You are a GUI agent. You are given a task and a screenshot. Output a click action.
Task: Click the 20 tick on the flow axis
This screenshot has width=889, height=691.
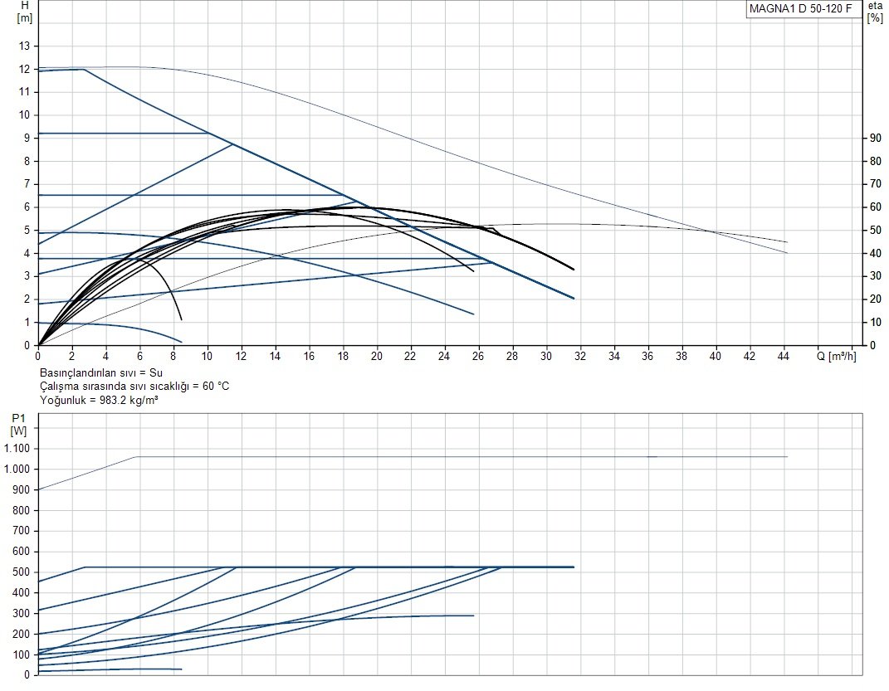(x=377, y=356)
